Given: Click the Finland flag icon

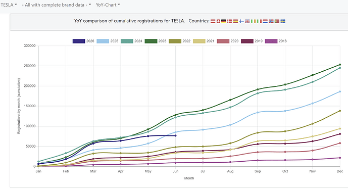Looking at the screenshot, I should (x=241, y=21).
